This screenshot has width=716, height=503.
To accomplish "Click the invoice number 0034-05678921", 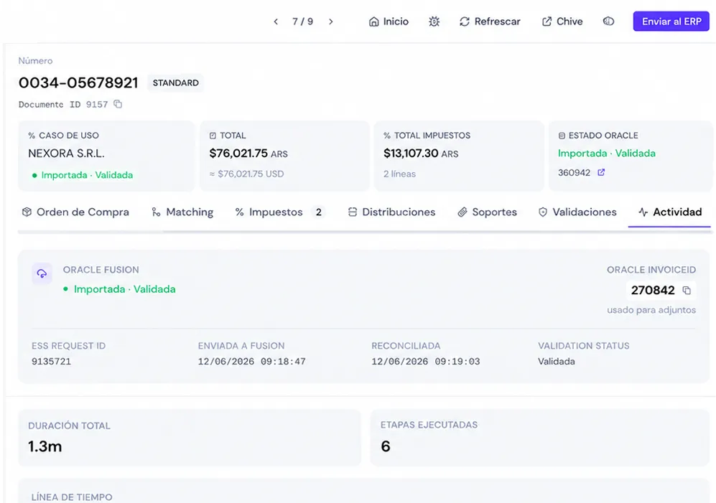I will 78,83.
